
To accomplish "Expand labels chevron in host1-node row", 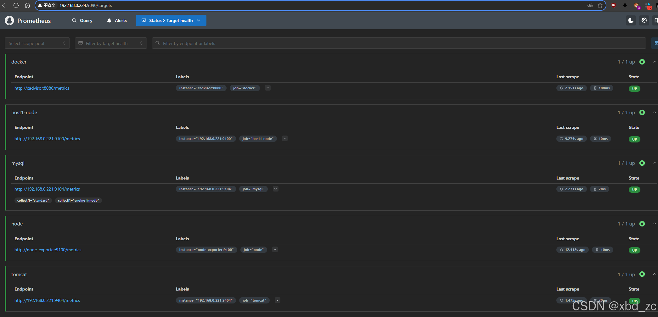I will coord(285,138).
